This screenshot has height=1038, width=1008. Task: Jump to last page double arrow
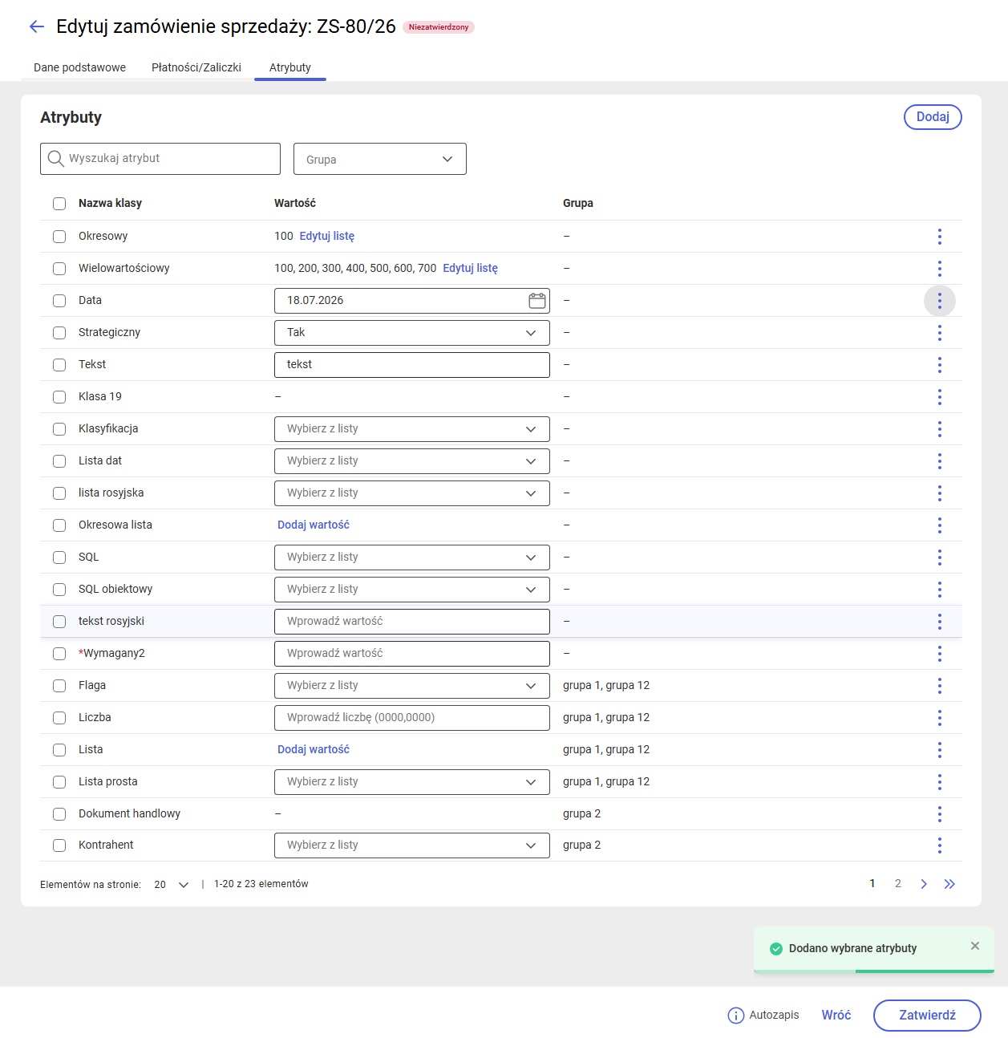949,884
